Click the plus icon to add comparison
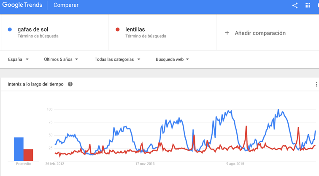Viewport: 319px width, 176px height. pyautogui.click(x=227, y=33)
